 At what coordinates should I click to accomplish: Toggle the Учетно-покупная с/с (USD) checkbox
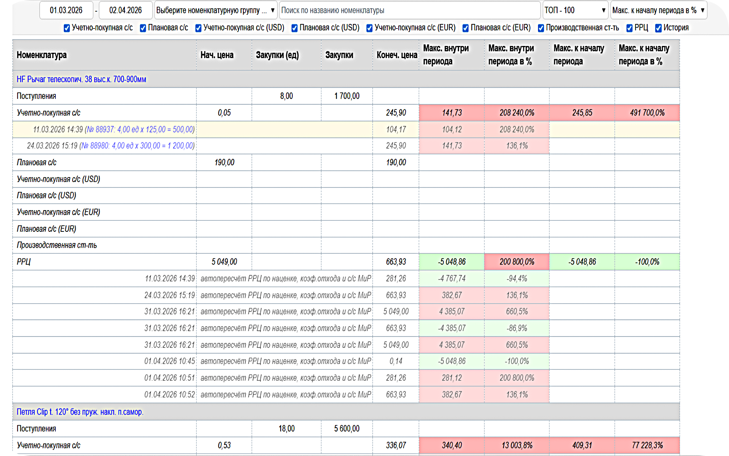[198, 28]
